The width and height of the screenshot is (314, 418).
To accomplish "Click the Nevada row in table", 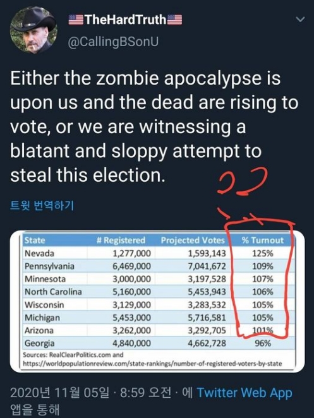I will point(159,253).
